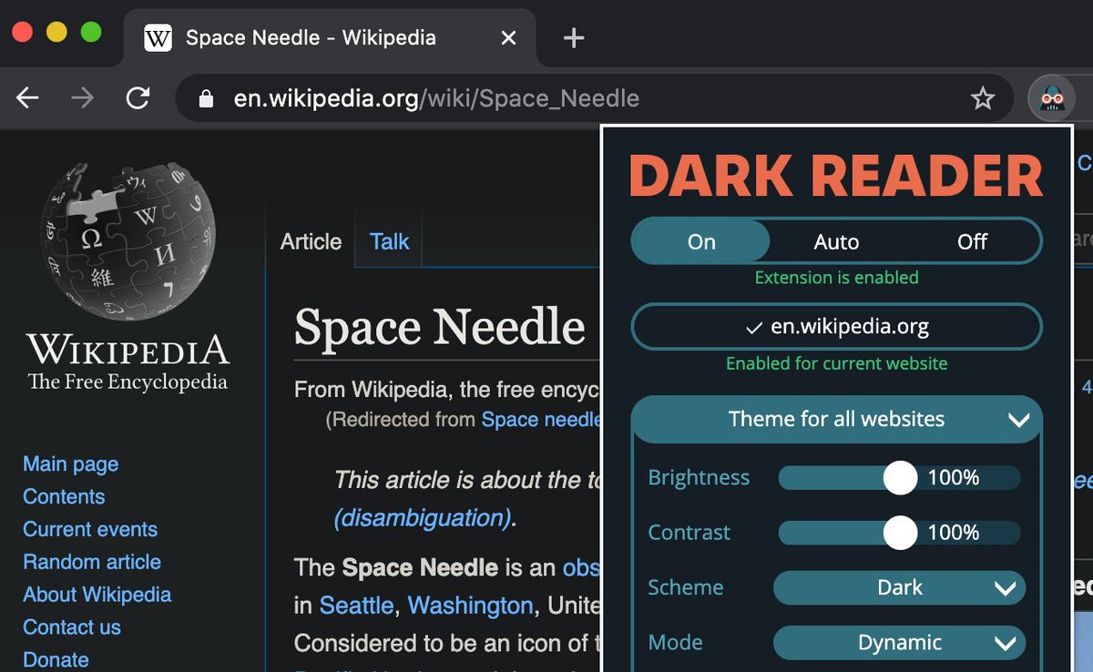Open the Dark Reader extension icon
1093x672 pixels.
[1051, 97]
